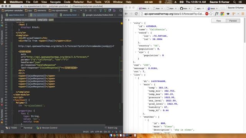Close the app/index.html editor tab

26,15
